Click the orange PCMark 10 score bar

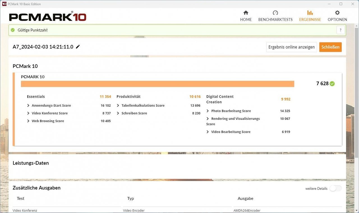click(x=157, y=84)
